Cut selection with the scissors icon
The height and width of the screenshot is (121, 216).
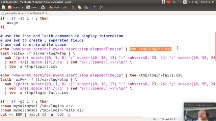73,7
